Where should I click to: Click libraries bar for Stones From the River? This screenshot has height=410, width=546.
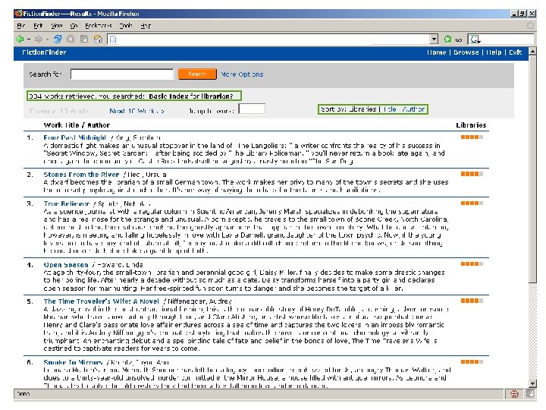(x=472, y=174)
